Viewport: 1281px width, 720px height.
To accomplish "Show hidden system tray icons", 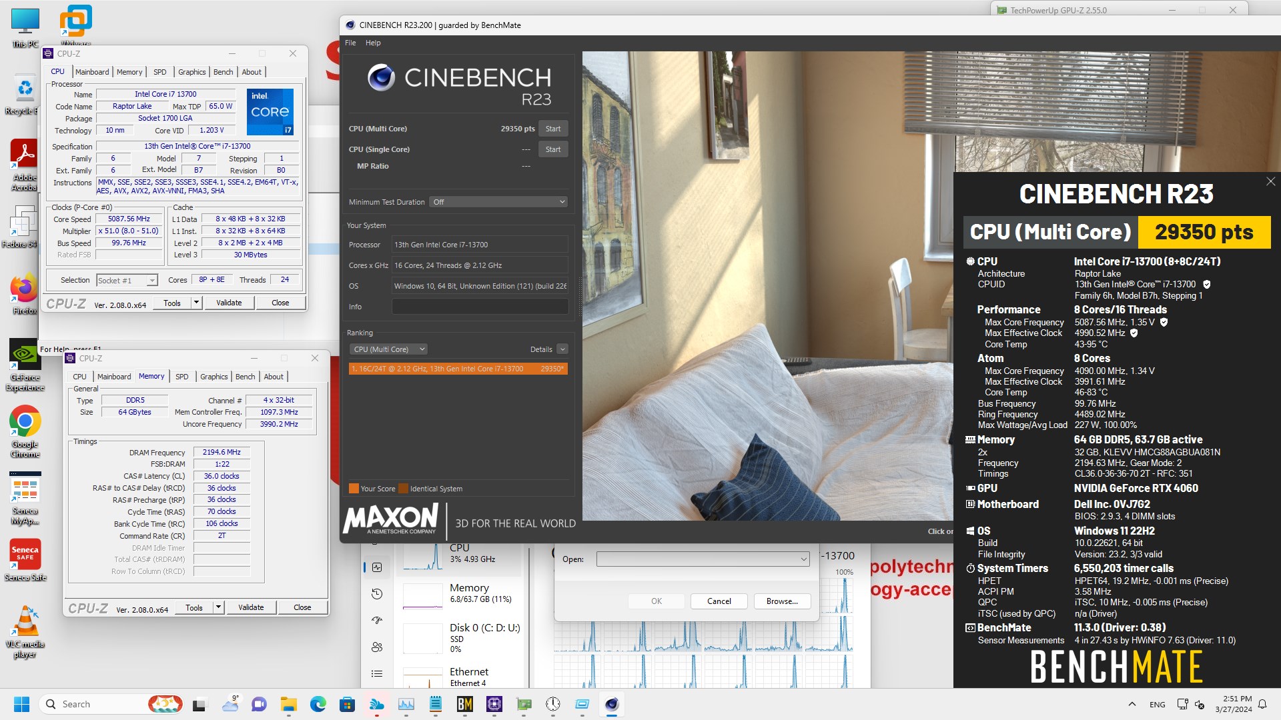I will tap(1132, 704).
